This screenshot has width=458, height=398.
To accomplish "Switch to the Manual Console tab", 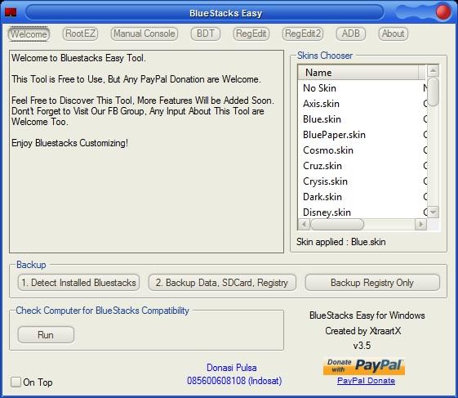I will (x=145, y=34).
